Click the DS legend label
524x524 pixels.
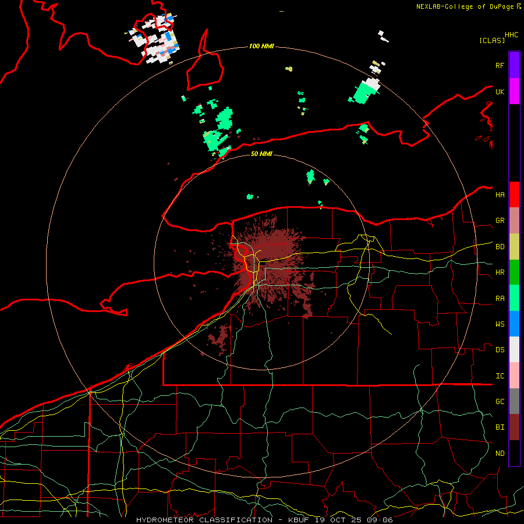[500, 350]
